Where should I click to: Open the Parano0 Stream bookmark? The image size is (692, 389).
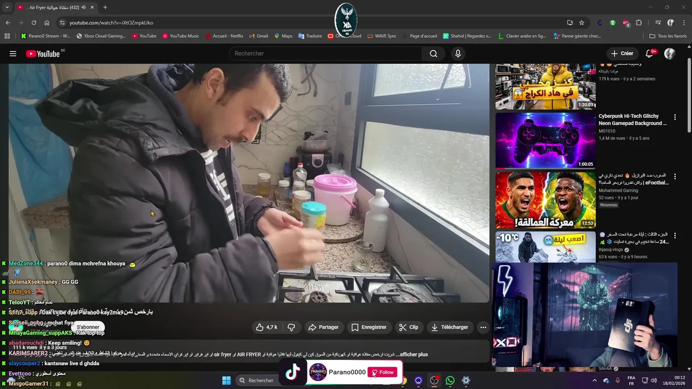pos(45,36)
